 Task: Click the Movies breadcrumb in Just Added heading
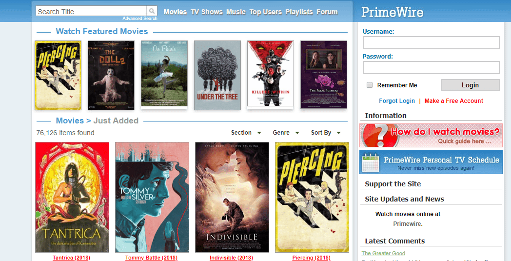[x=70, y=120]
